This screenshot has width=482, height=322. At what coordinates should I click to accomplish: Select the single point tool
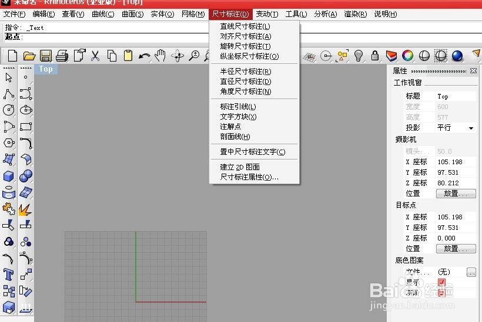[x=25, y=77]
